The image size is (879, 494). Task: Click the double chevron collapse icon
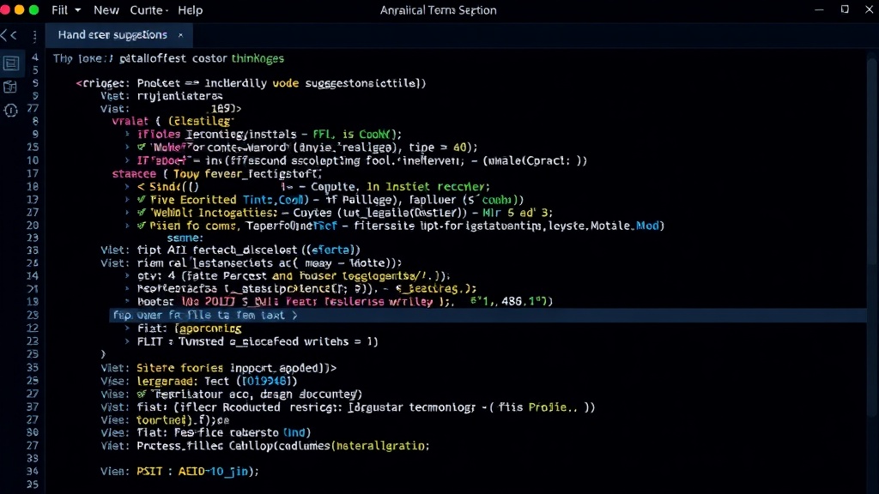pos(9,35)
